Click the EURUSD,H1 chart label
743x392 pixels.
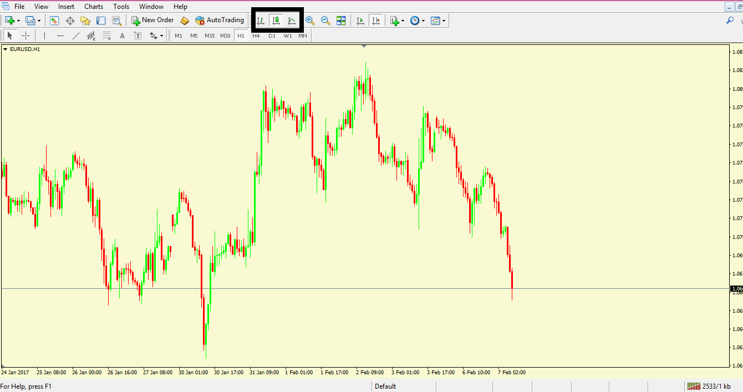pos(24,49)
